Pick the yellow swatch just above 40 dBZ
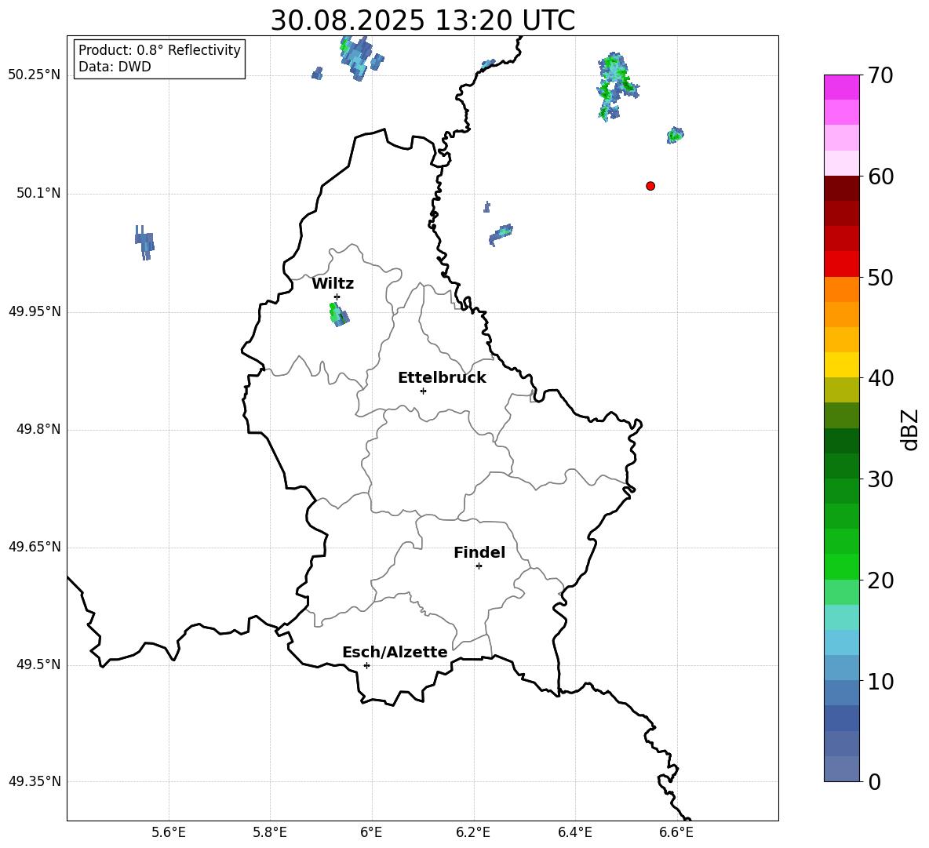The image size is (929, 848). tap(841, 365)
